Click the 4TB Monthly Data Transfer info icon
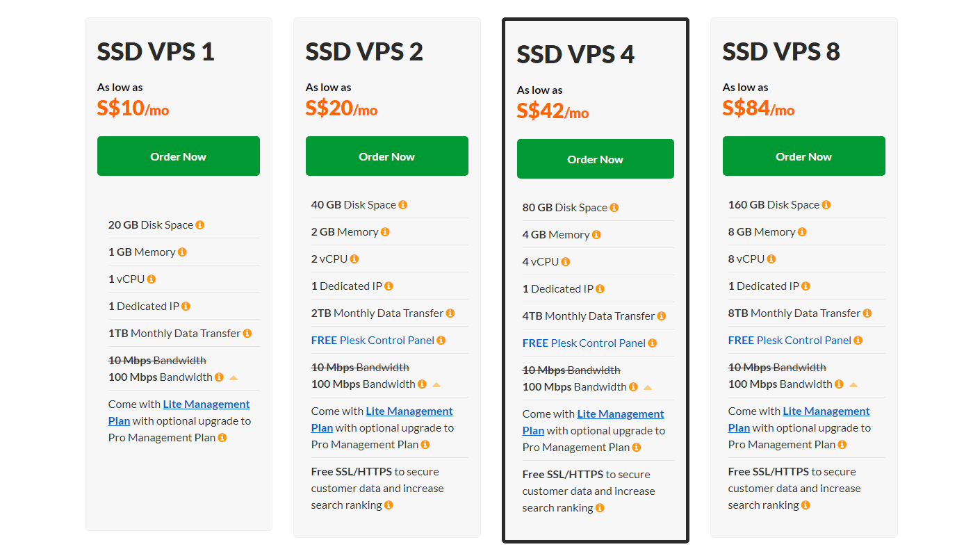973x556 pixels. click(662, 316)
